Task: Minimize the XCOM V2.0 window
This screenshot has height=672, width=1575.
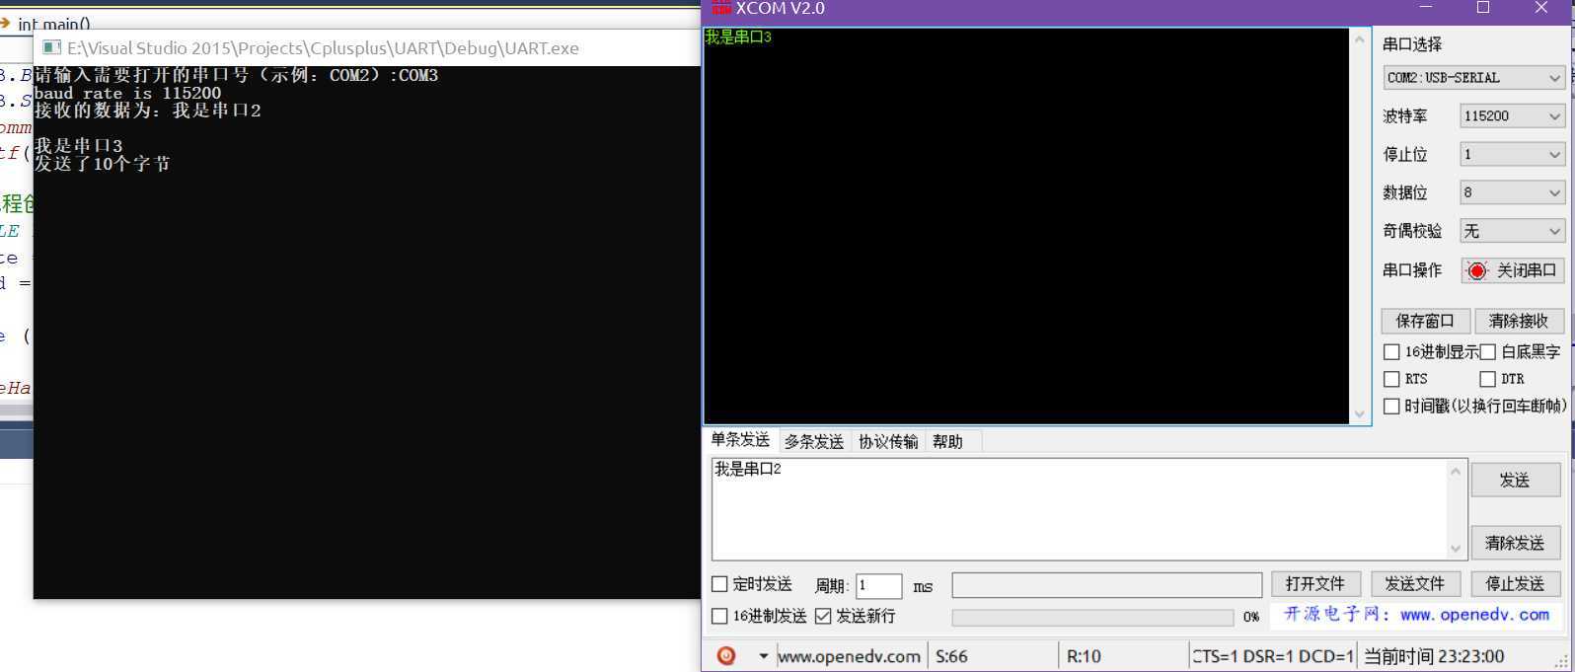Action: 1426,8
